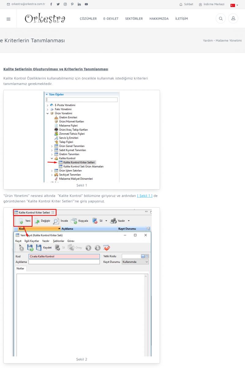245x368 pixels.
Task: Open the Turkish flag language dropdown
Action: pyautogui.click(x=234, y=5)
